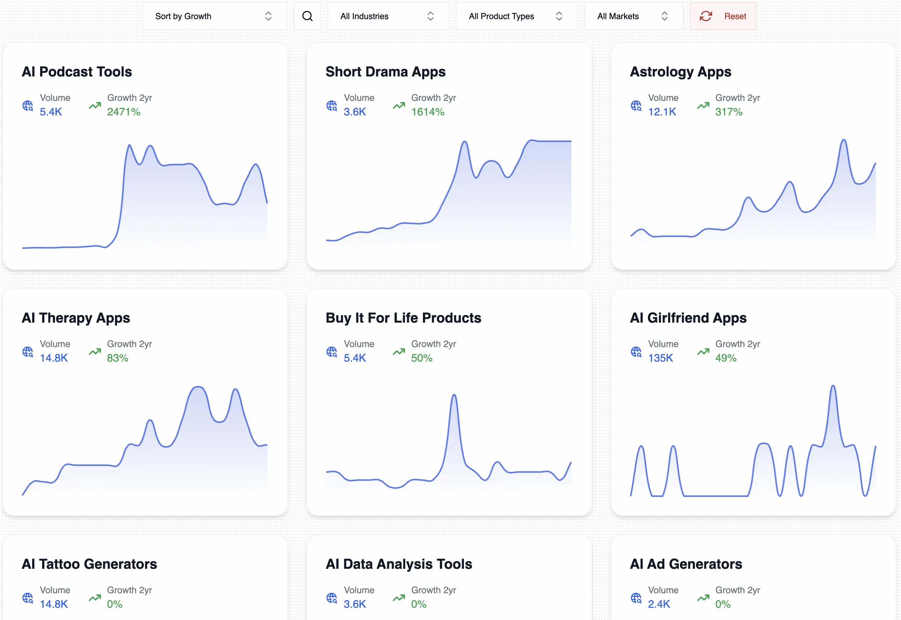Click the Short Drama Apps chart peak
The width and height of the screenshot is (901, 620).
[464, 144]
